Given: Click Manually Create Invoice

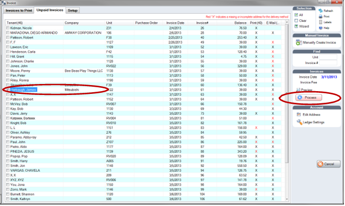Looking at the screenshot, I should 316,43.
